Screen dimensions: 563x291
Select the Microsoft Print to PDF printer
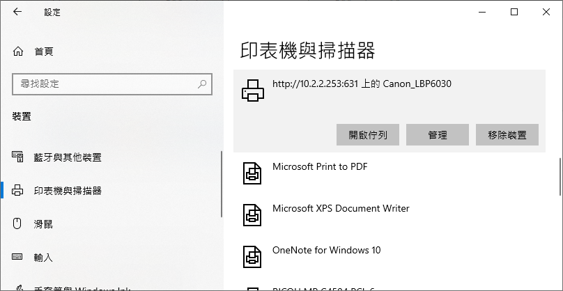[320, 167]
